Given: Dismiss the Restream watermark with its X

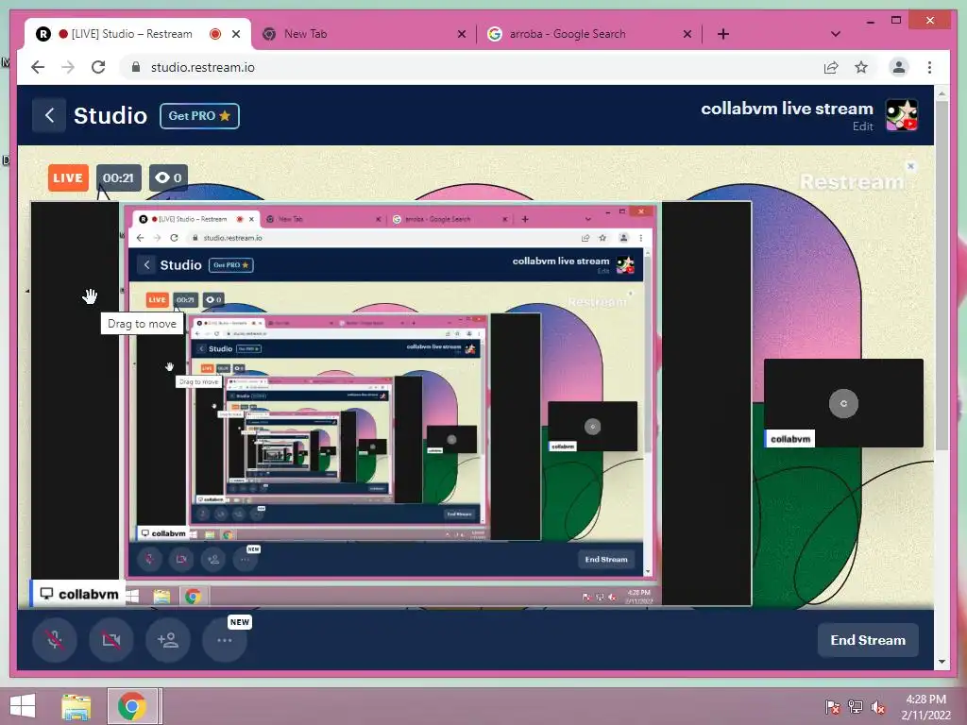Looking at the screenshot, I should 910,166.
